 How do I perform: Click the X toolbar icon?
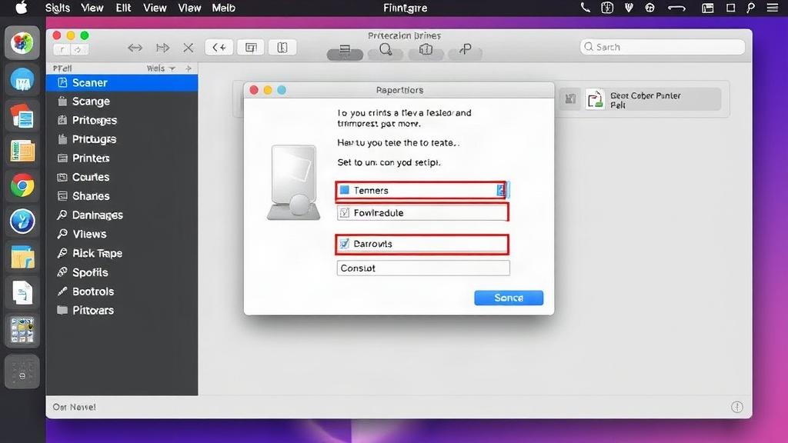click(189, 48)
